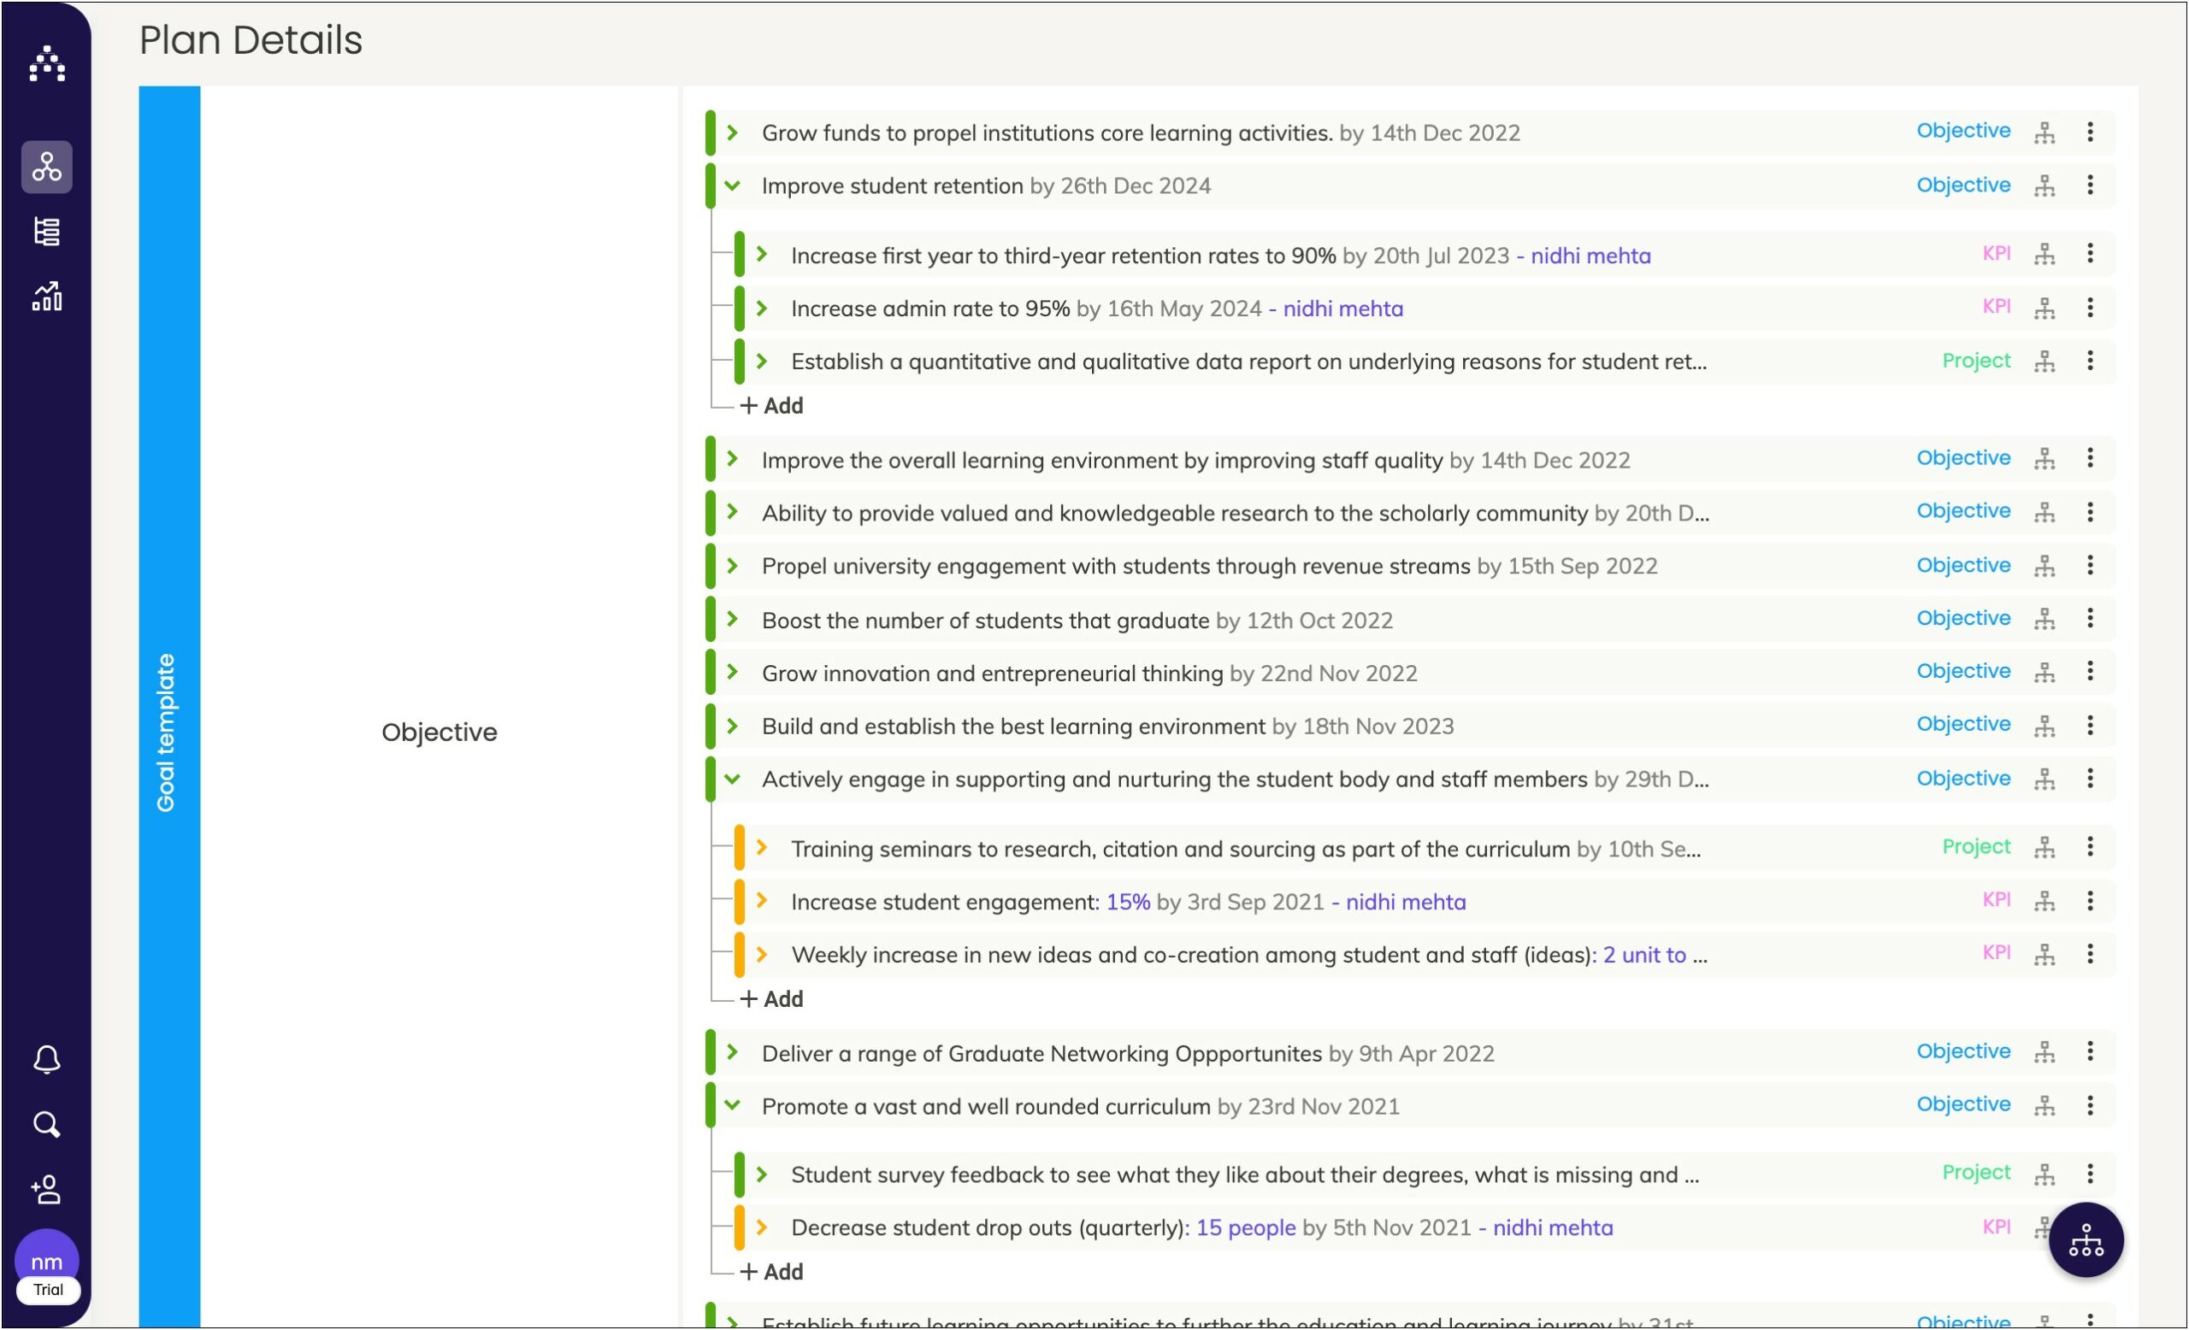Screen dimensions: 2189x1330
Task: Open hierarchy icon for Increase admin rate KPI
Action: [x=2044, y=308]
